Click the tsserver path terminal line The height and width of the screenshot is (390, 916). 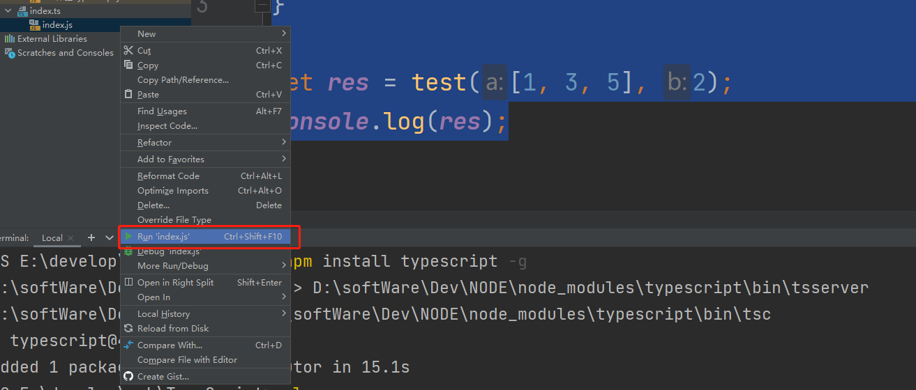pyautogui.click(x=590, y=288)
